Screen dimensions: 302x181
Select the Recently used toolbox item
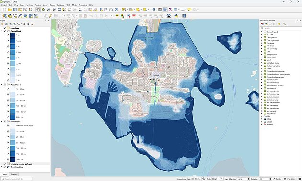[x=272, y=32]
